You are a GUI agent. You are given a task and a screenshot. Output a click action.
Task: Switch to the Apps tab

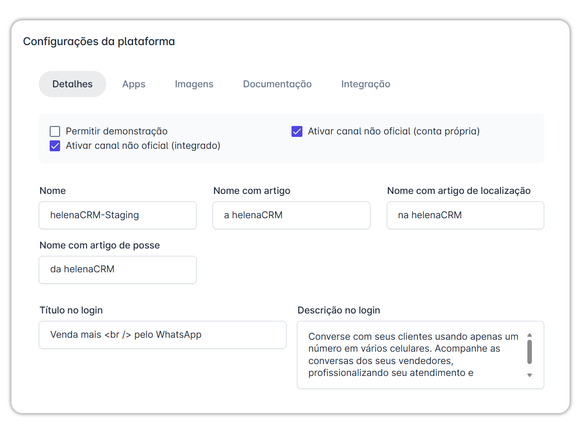click(133, 84)
